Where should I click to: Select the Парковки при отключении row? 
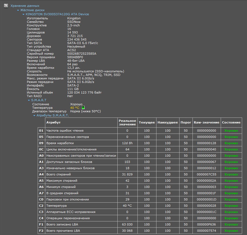[x=140, y=199]
